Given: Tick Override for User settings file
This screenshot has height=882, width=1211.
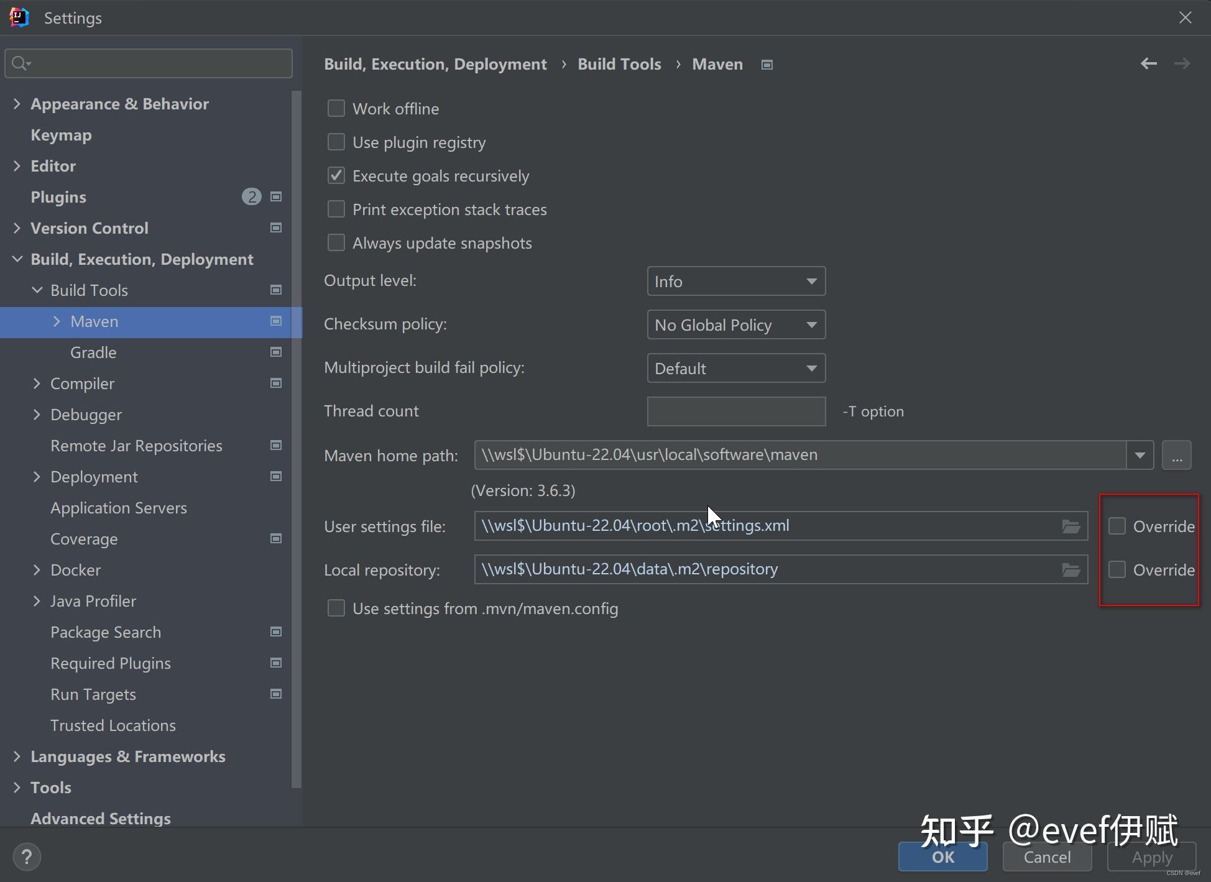Looking at the screenshot, I should pyautogui.click(x=1117, y=526).
